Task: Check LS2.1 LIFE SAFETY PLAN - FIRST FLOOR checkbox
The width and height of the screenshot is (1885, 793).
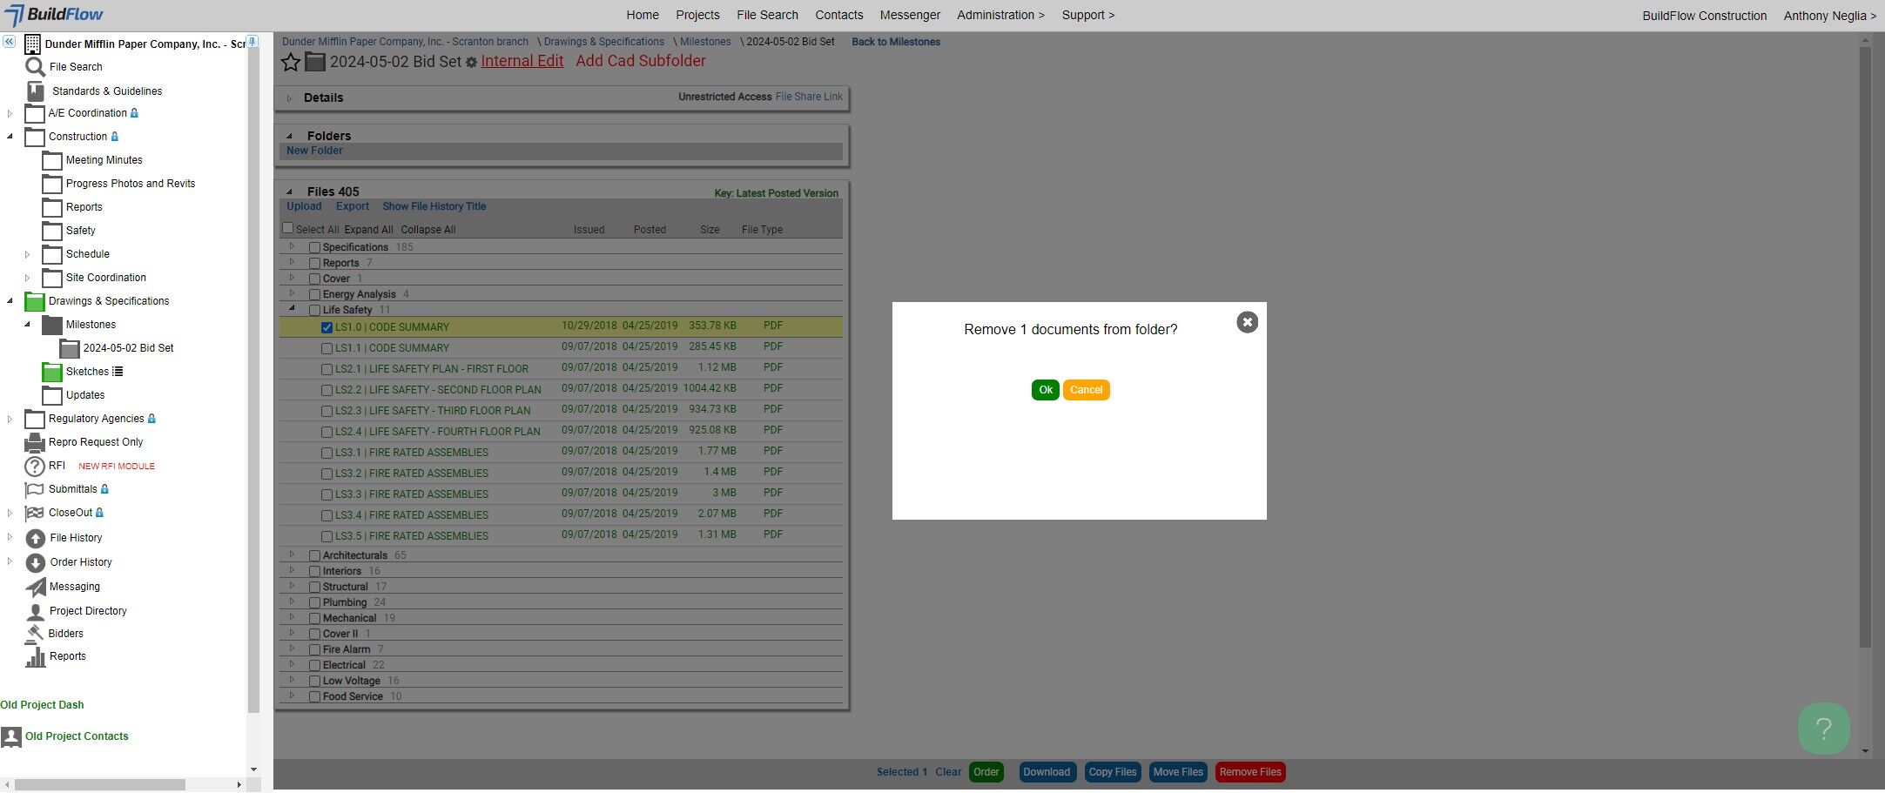Action: [x=327, y=369]
